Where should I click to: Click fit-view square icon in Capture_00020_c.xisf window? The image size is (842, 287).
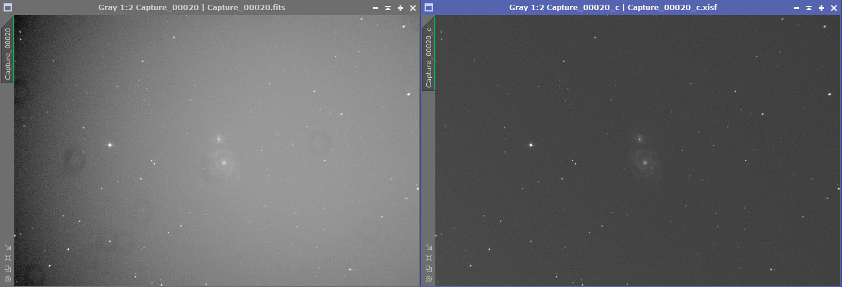[429, 258]
